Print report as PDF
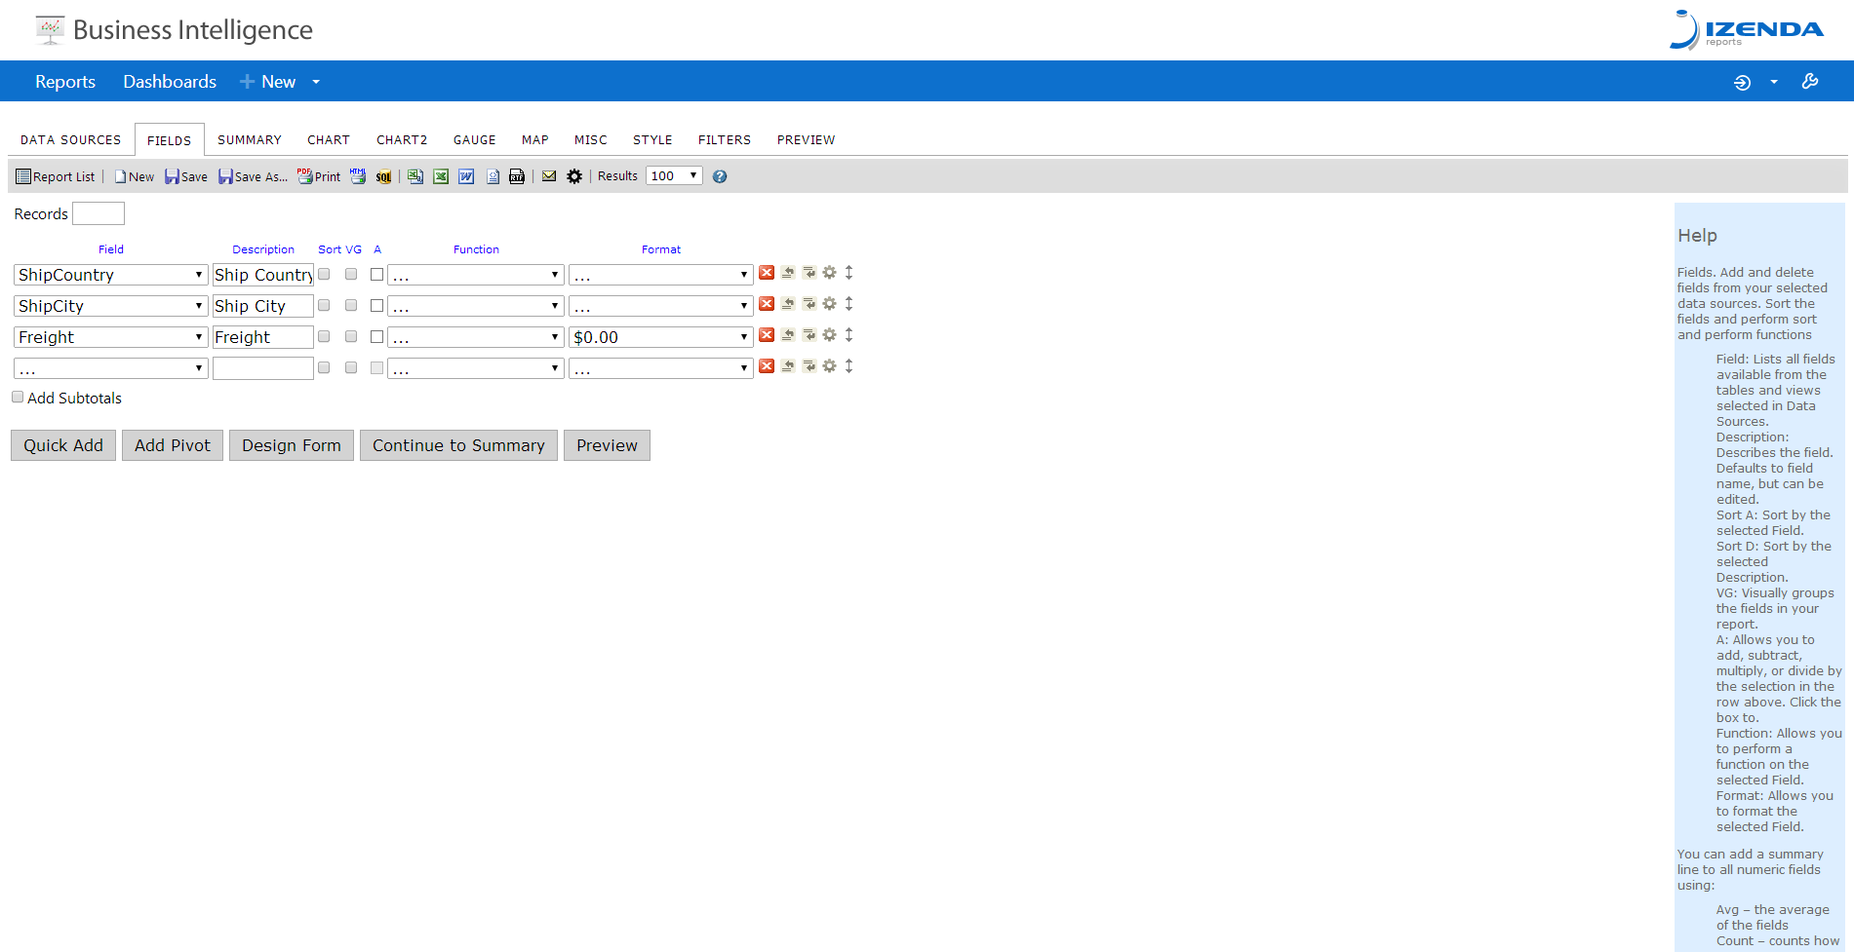The width and height of the screenshot is (1854, 952). click(x=319, y=176)
